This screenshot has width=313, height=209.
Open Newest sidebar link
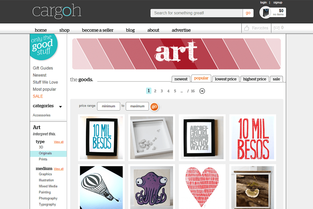click(x=39, y=75)
